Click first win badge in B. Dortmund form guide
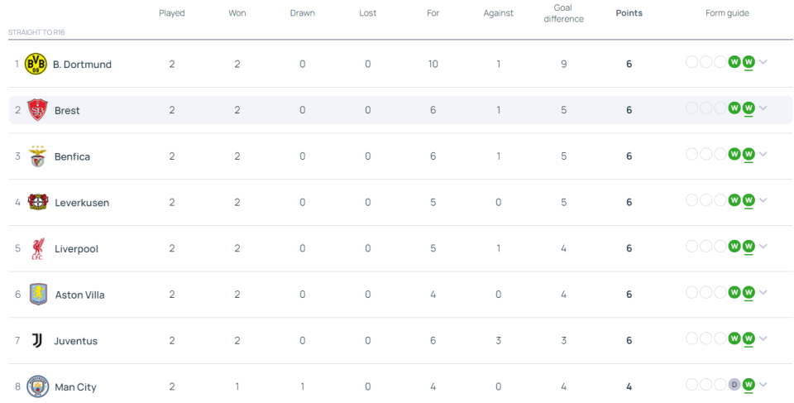Screen dimensions: 794x403 tap(734, 62)
